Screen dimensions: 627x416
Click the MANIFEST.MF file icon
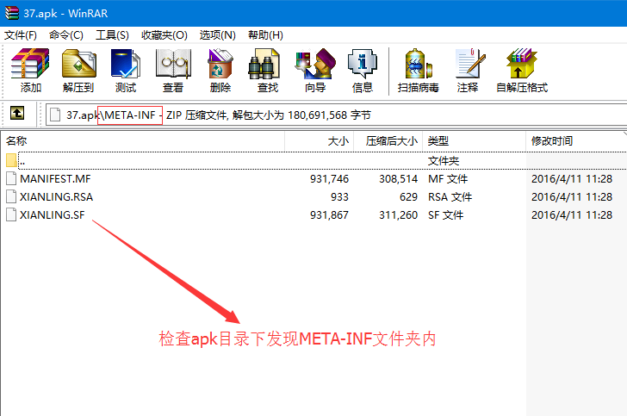point(11,178)
